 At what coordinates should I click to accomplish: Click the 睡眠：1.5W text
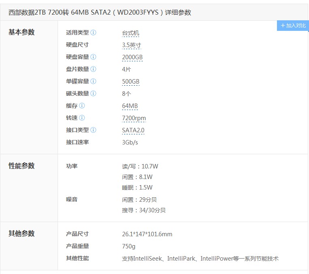[x=137, y=188]
